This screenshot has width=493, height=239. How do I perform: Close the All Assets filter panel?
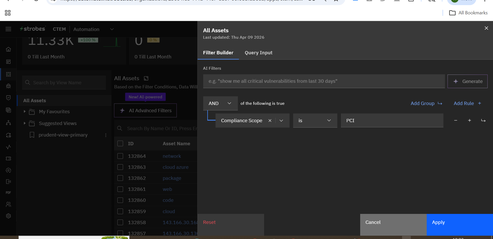[486, 28]
